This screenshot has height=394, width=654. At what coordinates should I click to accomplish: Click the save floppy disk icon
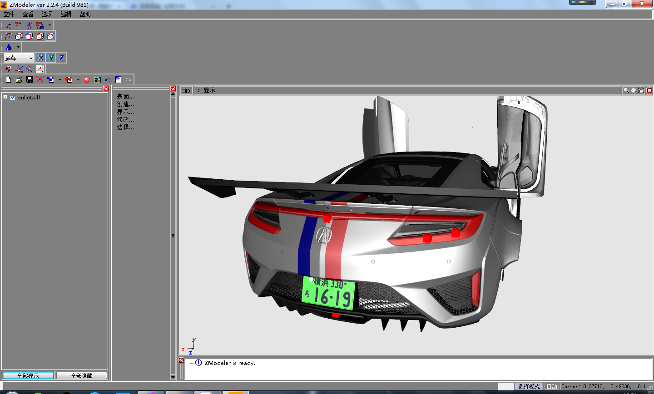click(30, 79)
